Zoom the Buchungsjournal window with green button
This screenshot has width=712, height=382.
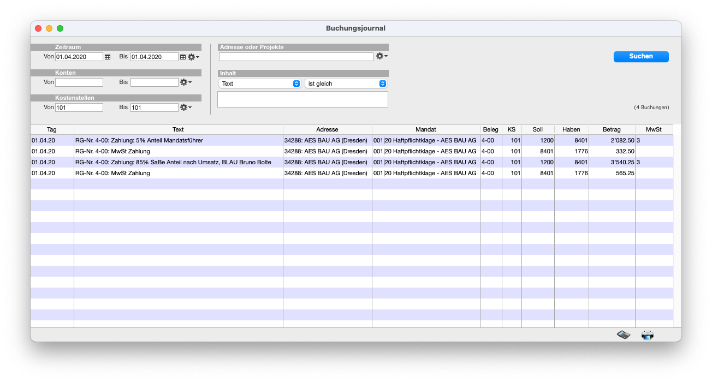click(60, 28)
